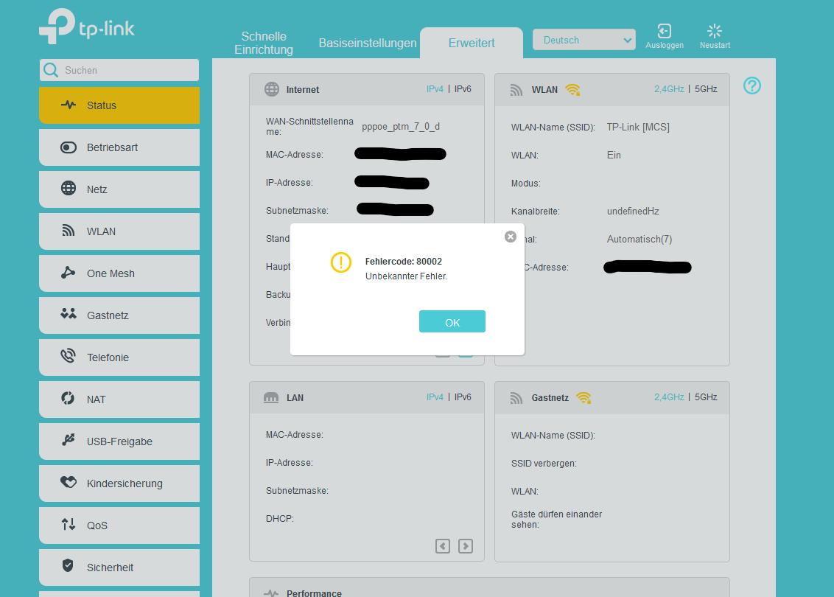Click the 'pppoe_ptm_7_0_d' interface value

[401, 127]
